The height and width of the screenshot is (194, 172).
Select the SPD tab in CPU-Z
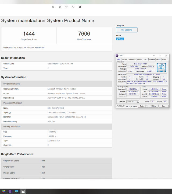(146, 59)
